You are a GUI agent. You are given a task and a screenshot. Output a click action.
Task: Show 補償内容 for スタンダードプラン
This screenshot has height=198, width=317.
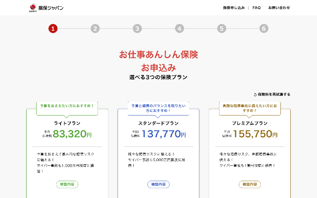coord(158,184)
